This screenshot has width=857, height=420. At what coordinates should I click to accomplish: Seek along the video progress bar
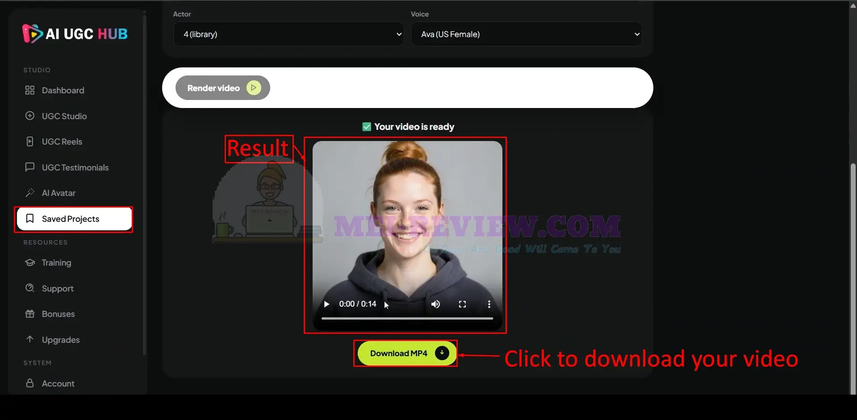point(407,318)
